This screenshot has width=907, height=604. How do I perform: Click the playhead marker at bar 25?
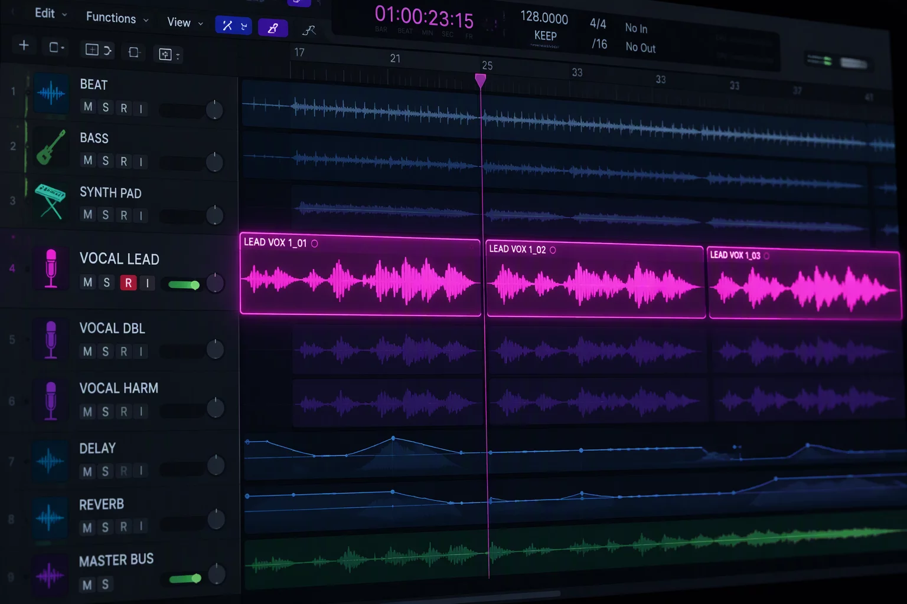pyautogui.click(x=481, y=80)
